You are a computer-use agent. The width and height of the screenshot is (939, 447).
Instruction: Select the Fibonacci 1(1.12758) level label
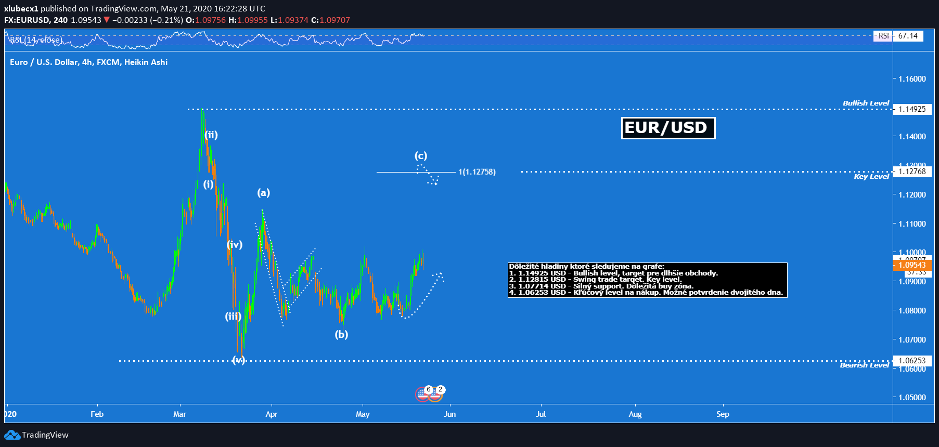tap(477, 172)
